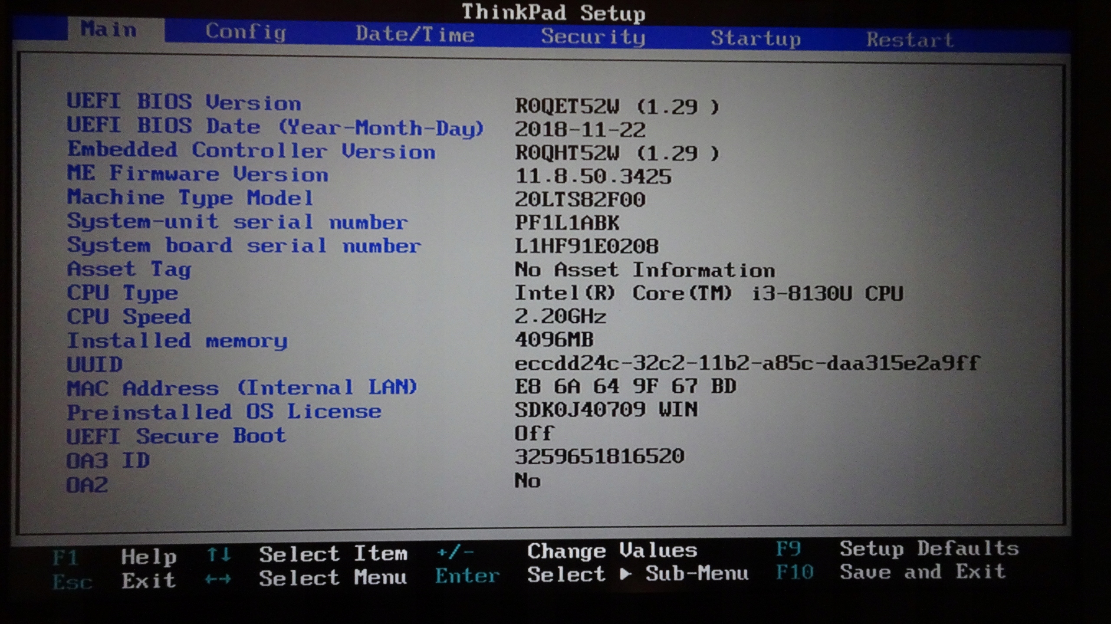Select the Restart tab

click(x=910, y=40)
